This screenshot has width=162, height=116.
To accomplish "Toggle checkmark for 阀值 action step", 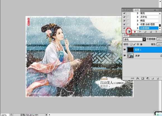I will click(x=124, y=21).
